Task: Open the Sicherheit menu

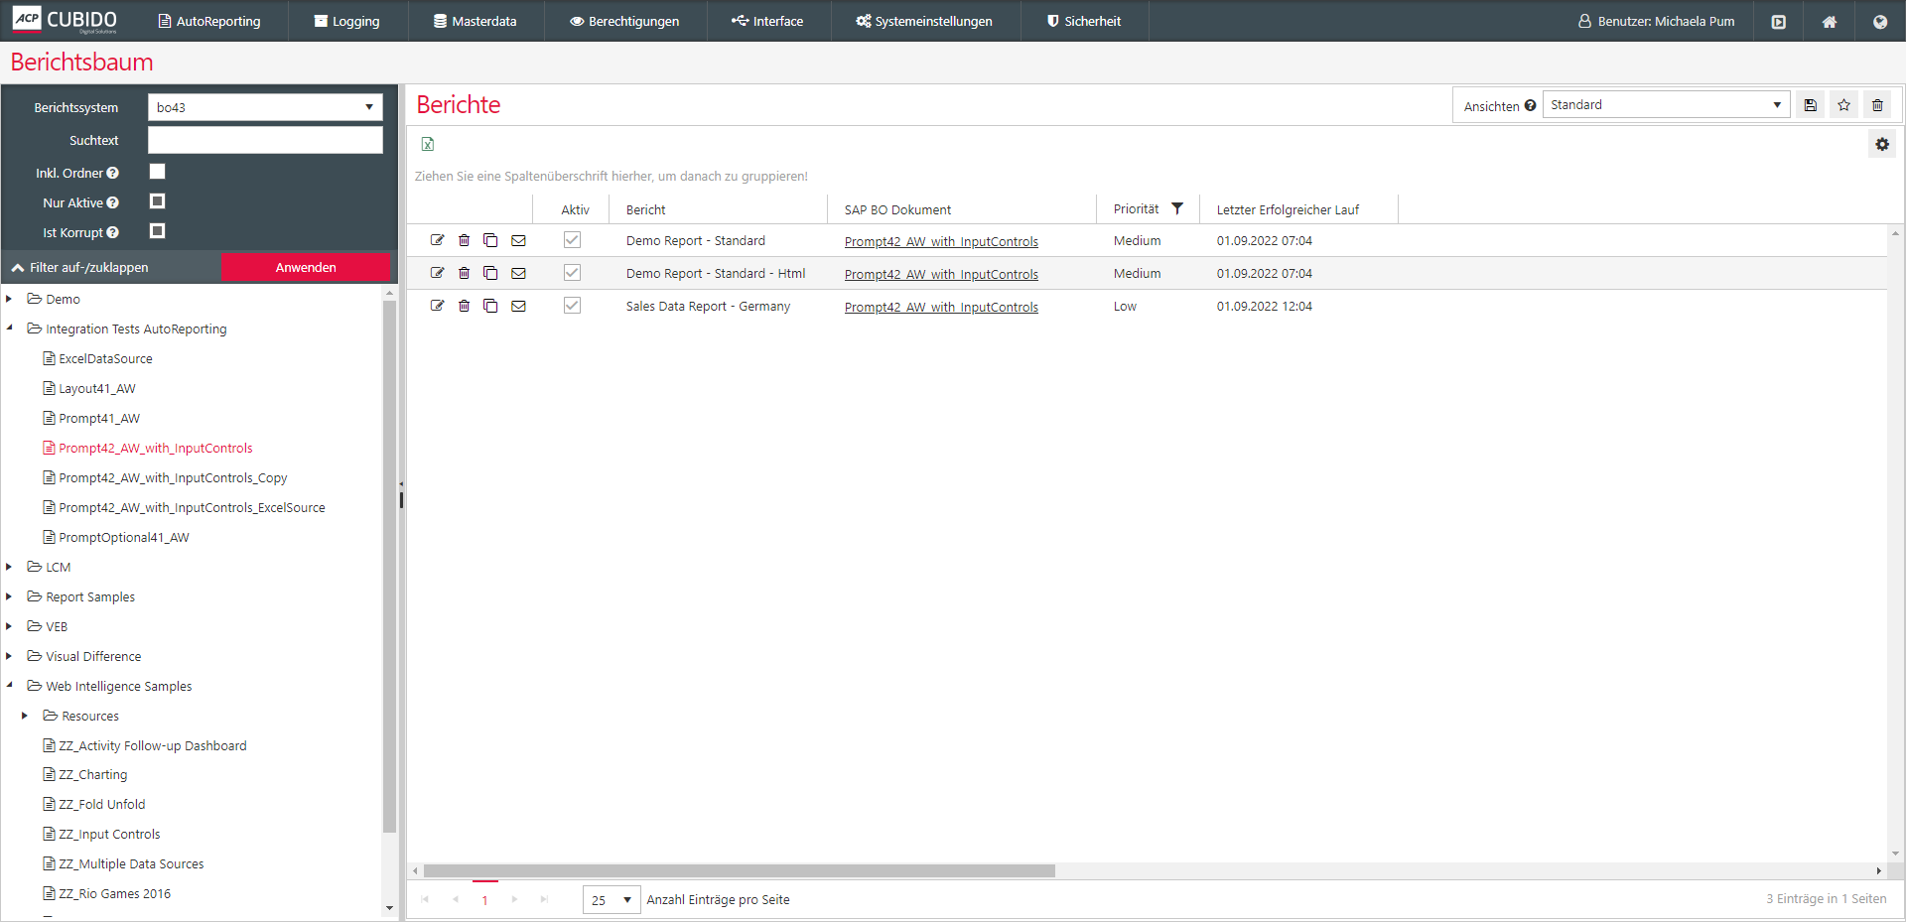Action: pos(1084,21)
